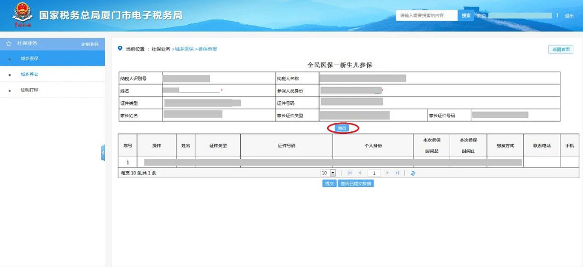Open the rows-per-page dropdown showing 10

coord(328,173)
